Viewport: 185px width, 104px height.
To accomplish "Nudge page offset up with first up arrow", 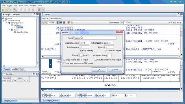I will pyautogui.click(x=46, y=94).
